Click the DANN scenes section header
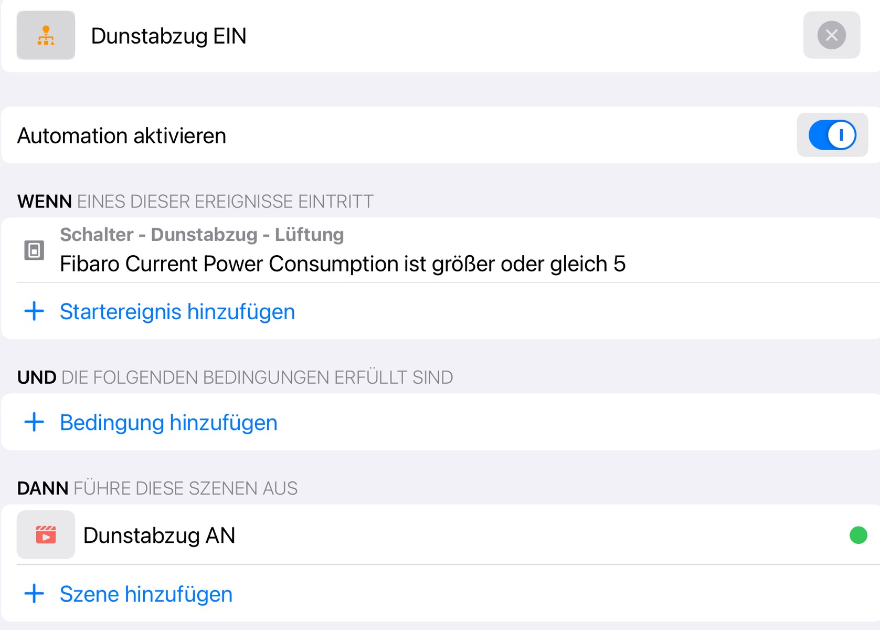 (x=157, y=488)
